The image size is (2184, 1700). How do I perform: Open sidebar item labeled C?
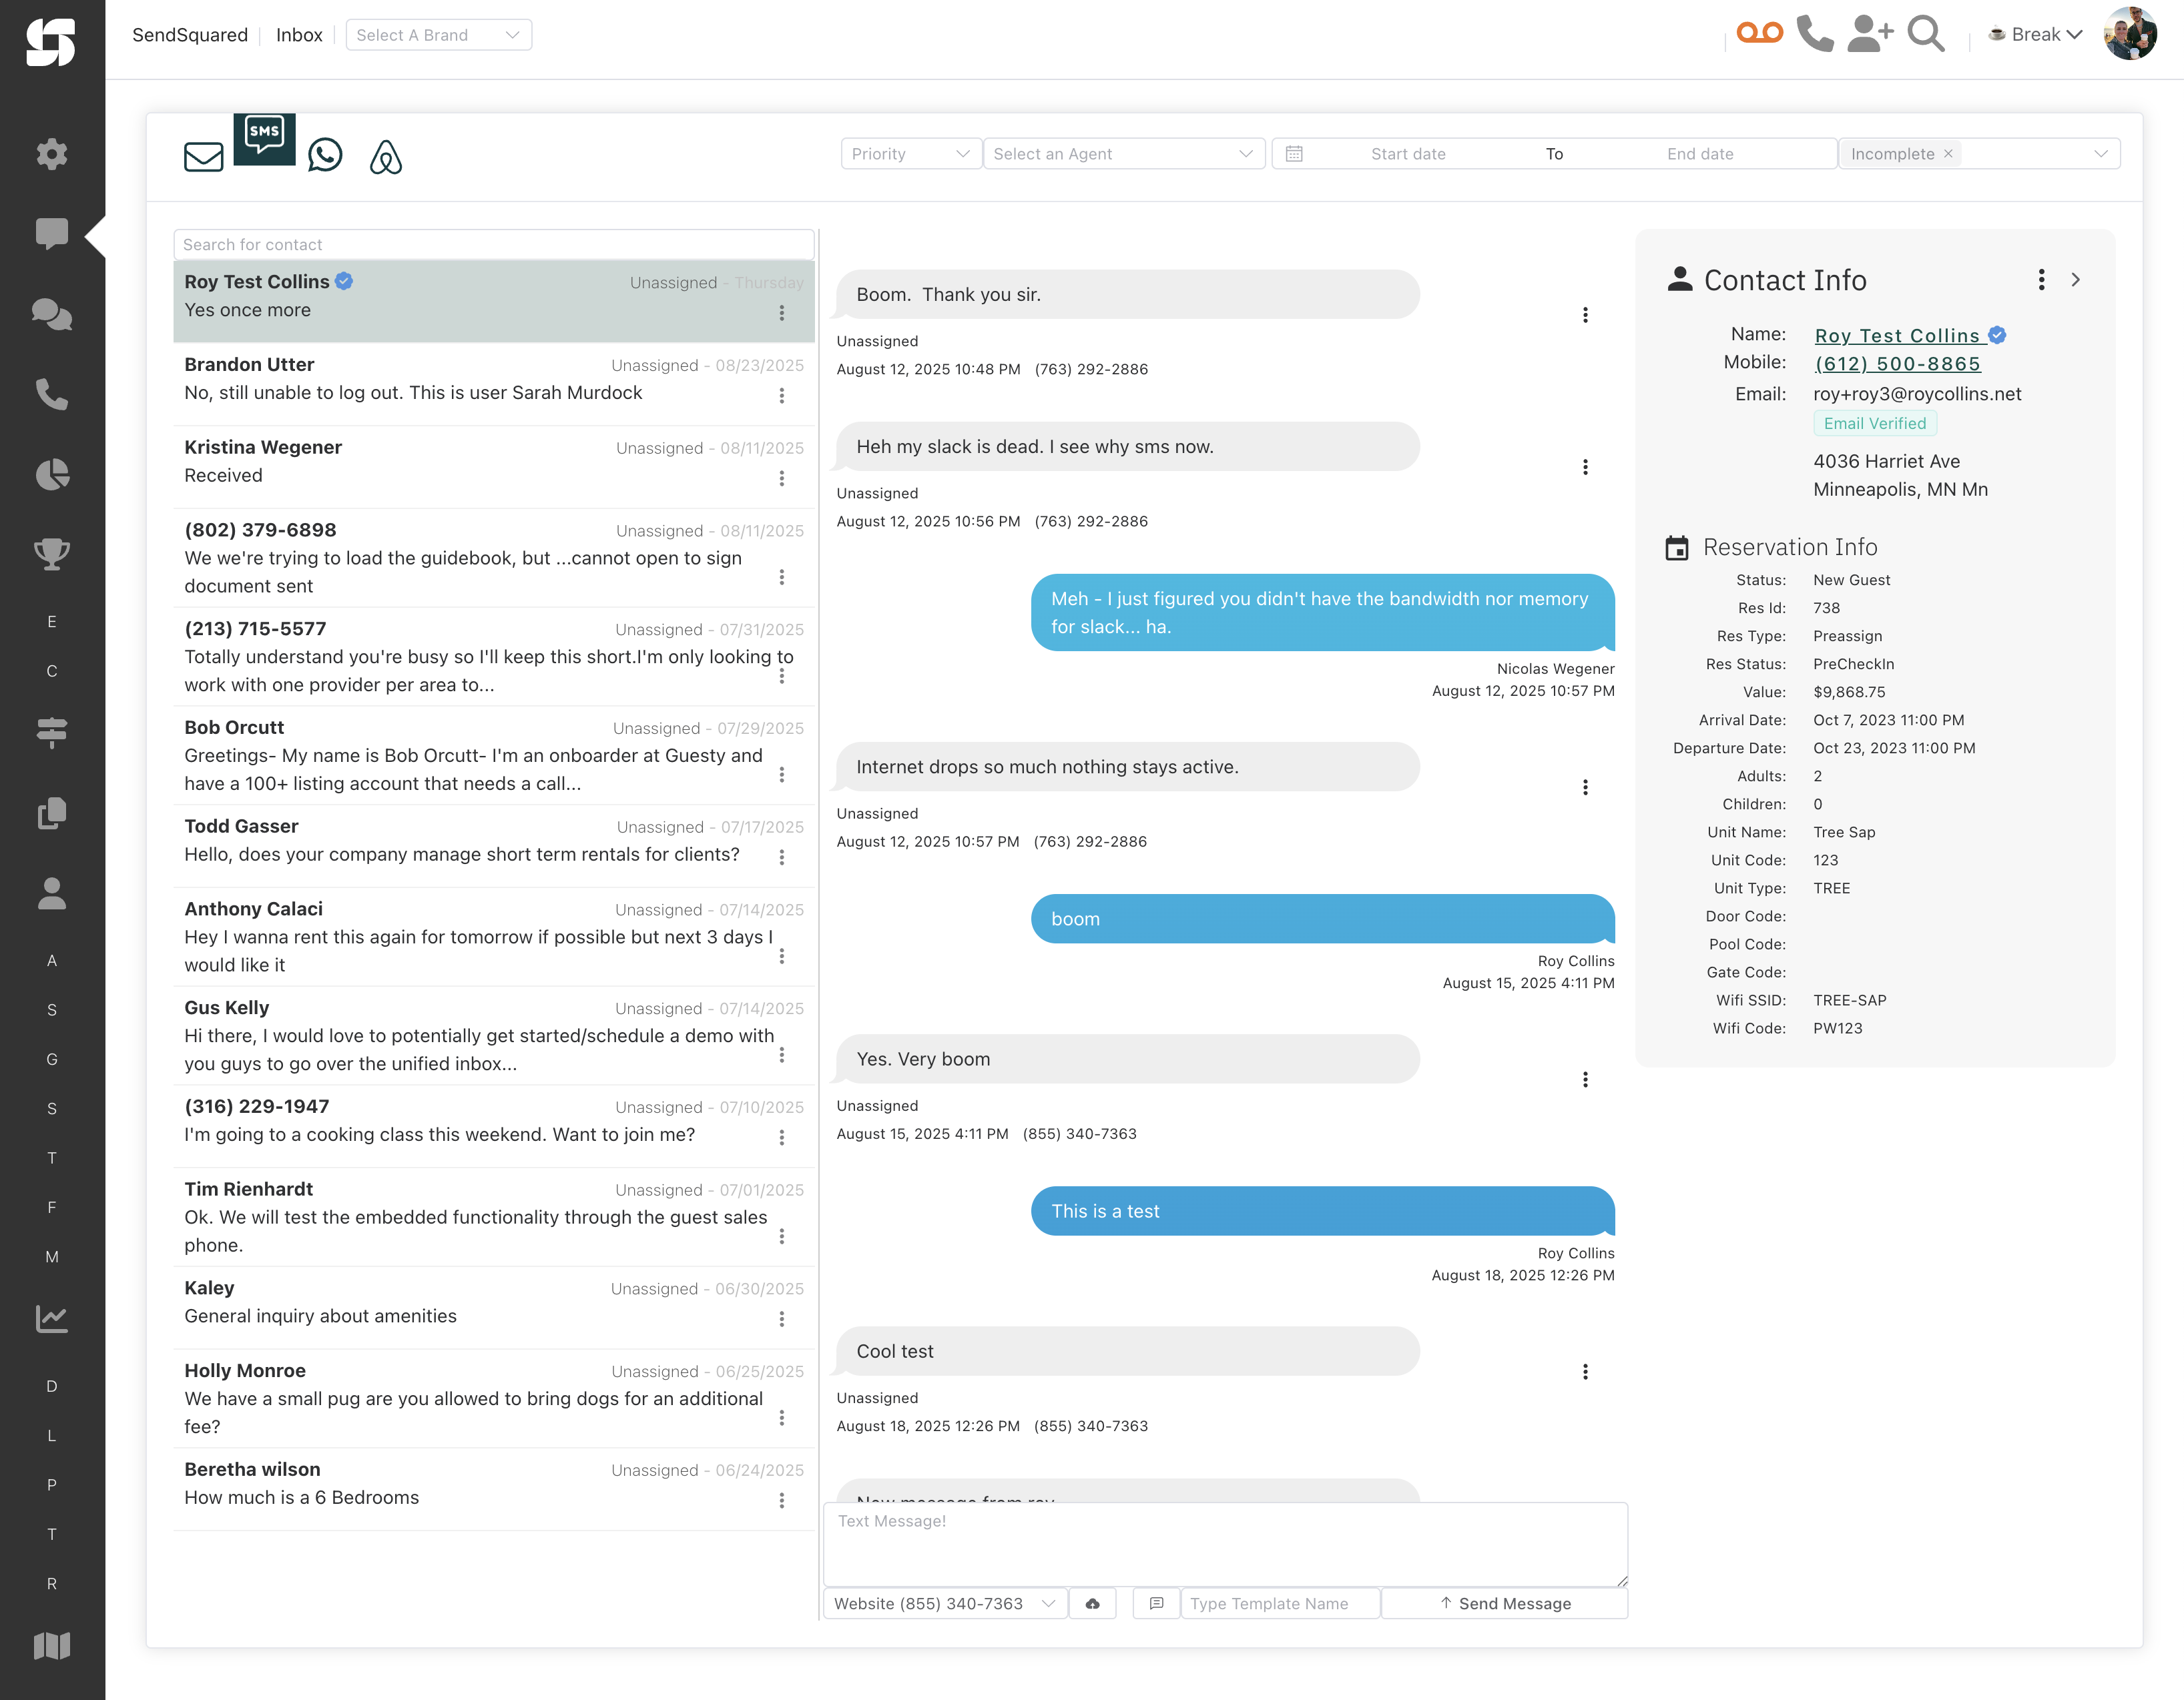pyautogui.click(x=52, y=671)
